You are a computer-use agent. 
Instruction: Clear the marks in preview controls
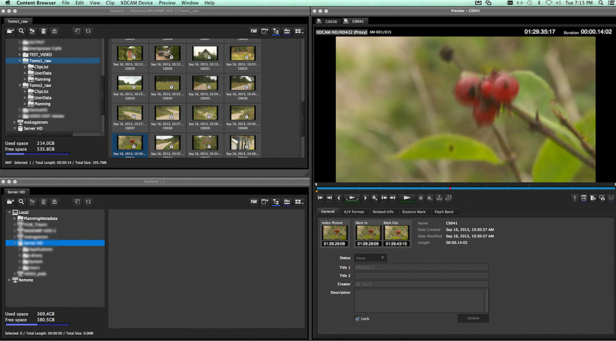click(x=375, y=198)
